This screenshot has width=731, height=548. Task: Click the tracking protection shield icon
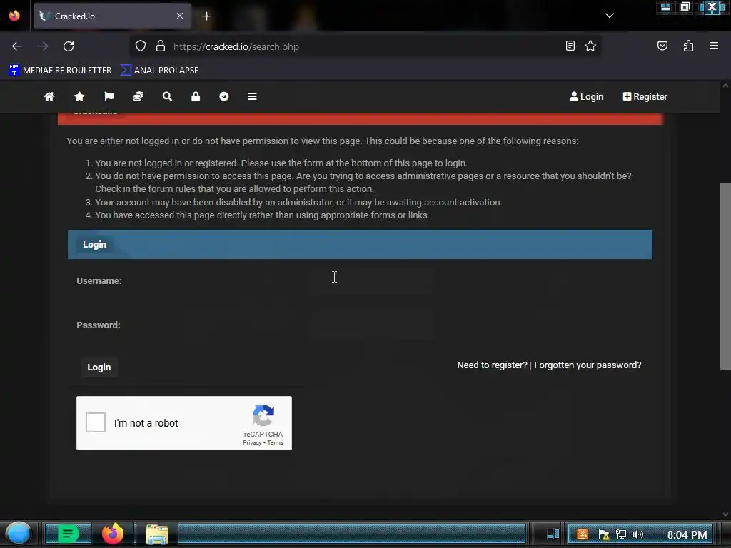tap(141, 46)
